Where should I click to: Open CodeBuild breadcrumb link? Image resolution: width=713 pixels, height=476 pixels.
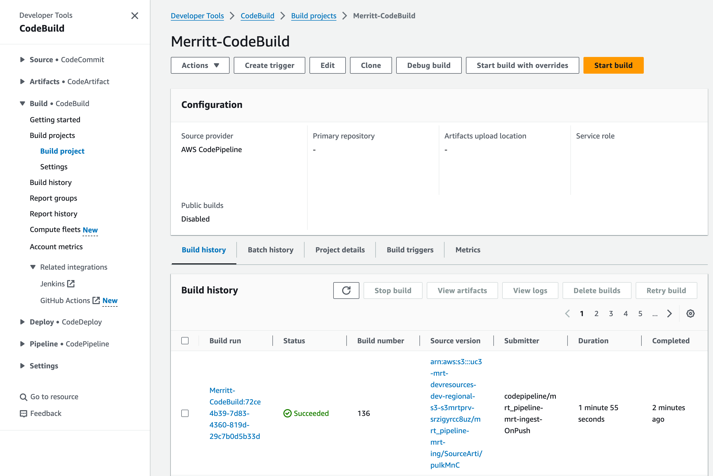click(257, 16)
